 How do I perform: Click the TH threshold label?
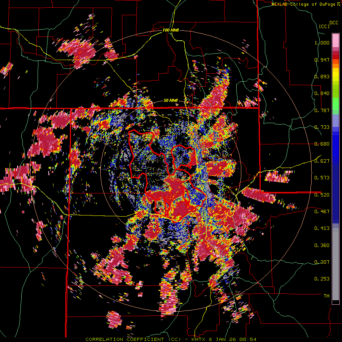coord(326,296)
